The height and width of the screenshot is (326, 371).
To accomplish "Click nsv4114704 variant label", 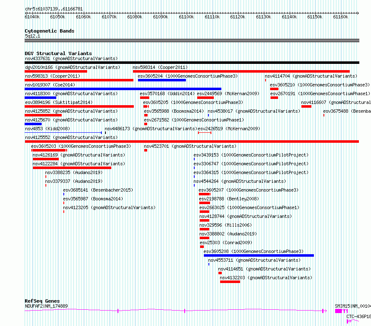I will click(x=311, y=76).
